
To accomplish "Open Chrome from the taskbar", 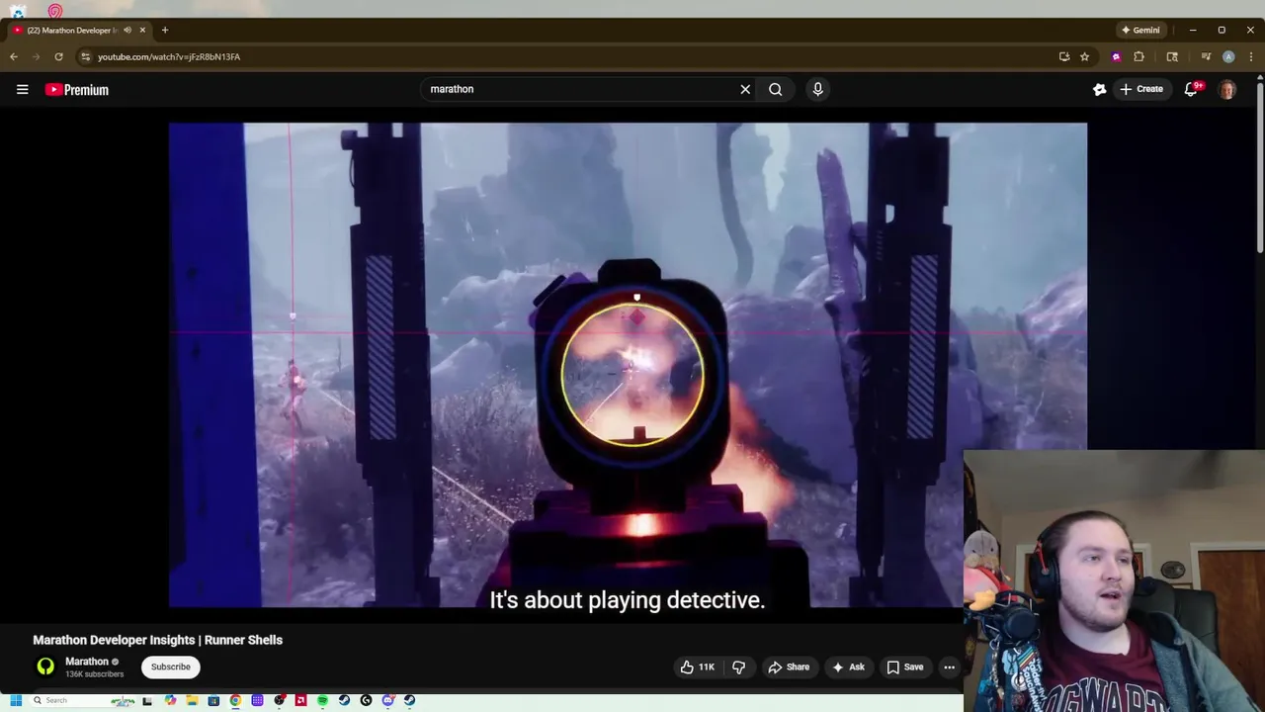I will tap(235, 700).
